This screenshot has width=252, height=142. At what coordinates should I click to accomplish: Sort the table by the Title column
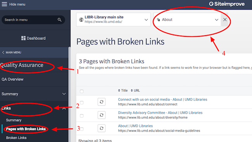pyautogui.click(x=123, y=91)
